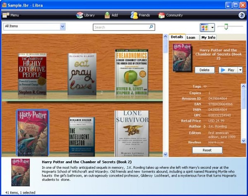Click the Add item icon
248x196 pixels.
(107, 15)
